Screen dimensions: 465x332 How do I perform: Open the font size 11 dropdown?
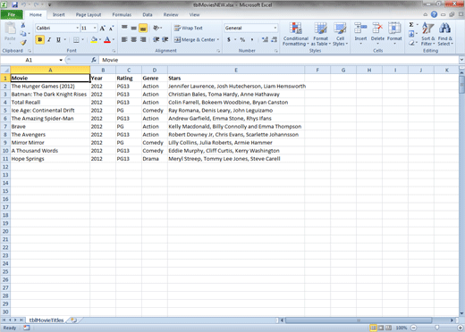[x=95, y=28]
